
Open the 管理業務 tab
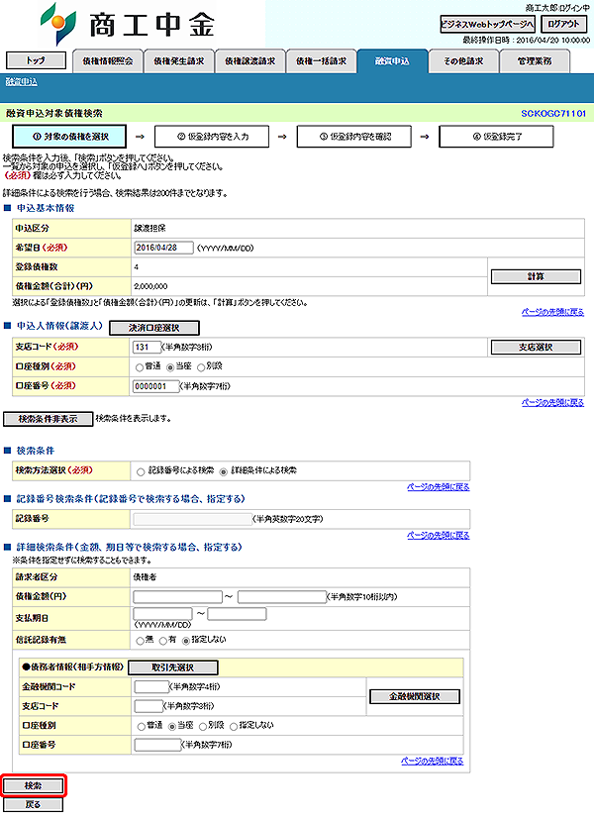535,61
